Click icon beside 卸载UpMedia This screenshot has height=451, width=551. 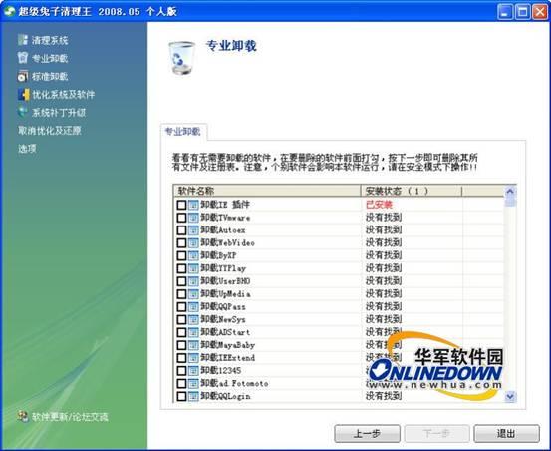coord(193,294)
